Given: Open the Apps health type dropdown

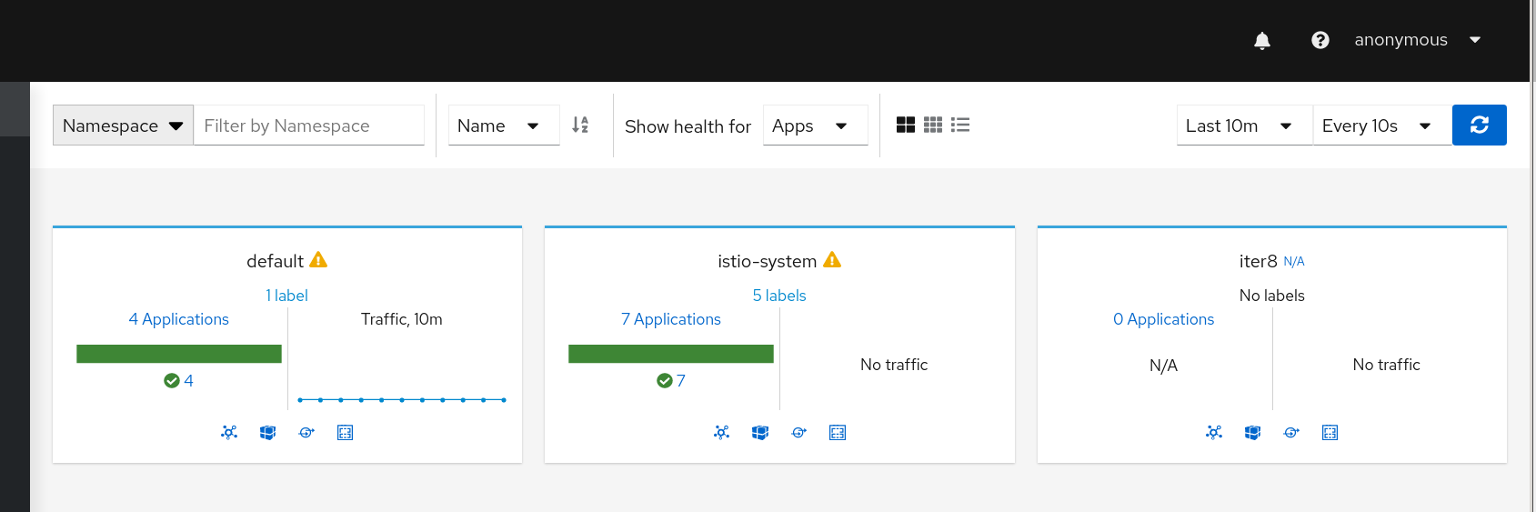Looking at the screenshot, I should [x=815, y=125].
